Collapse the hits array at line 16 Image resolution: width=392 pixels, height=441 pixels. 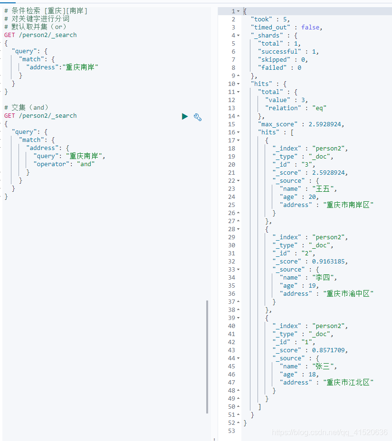pyautogui.click(x=238, y=132)
